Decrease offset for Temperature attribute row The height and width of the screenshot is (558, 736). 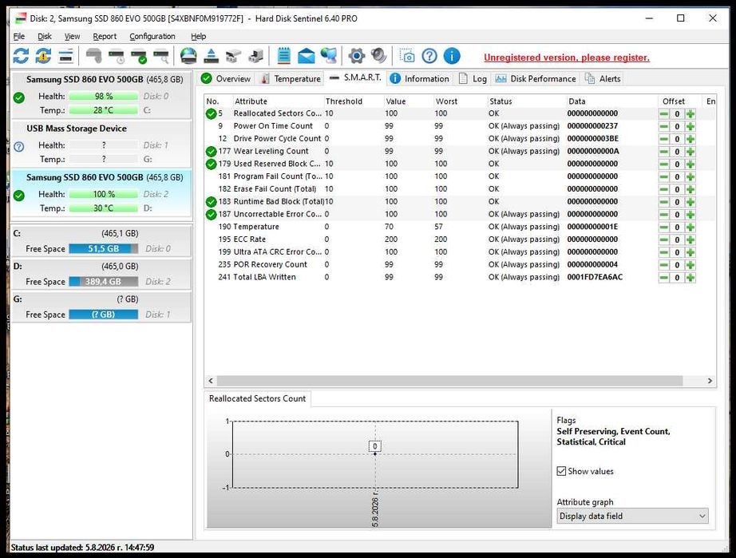click(x=663, y=228)
